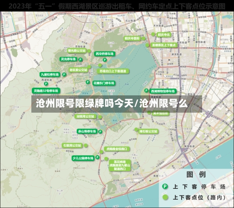Click the 圣塘景区上下客点 label
234x208 pixels.
(x=164, y=45)
